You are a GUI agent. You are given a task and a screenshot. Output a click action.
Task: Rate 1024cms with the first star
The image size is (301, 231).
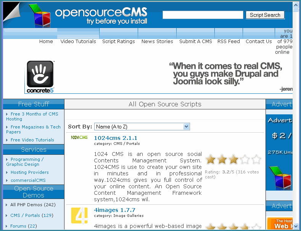point(210,159)
